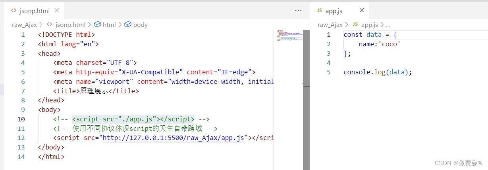Click the code icon in jsonp.html breadcrumb

(x=50, y=25)
